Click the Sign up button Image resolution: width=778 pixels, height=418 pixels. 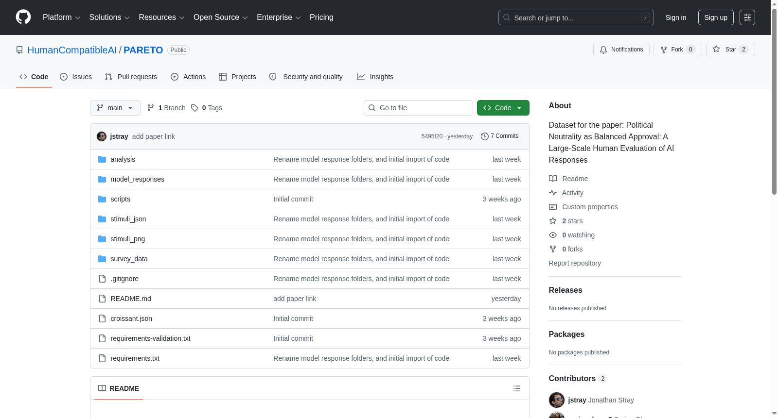(x=716, y=17)
